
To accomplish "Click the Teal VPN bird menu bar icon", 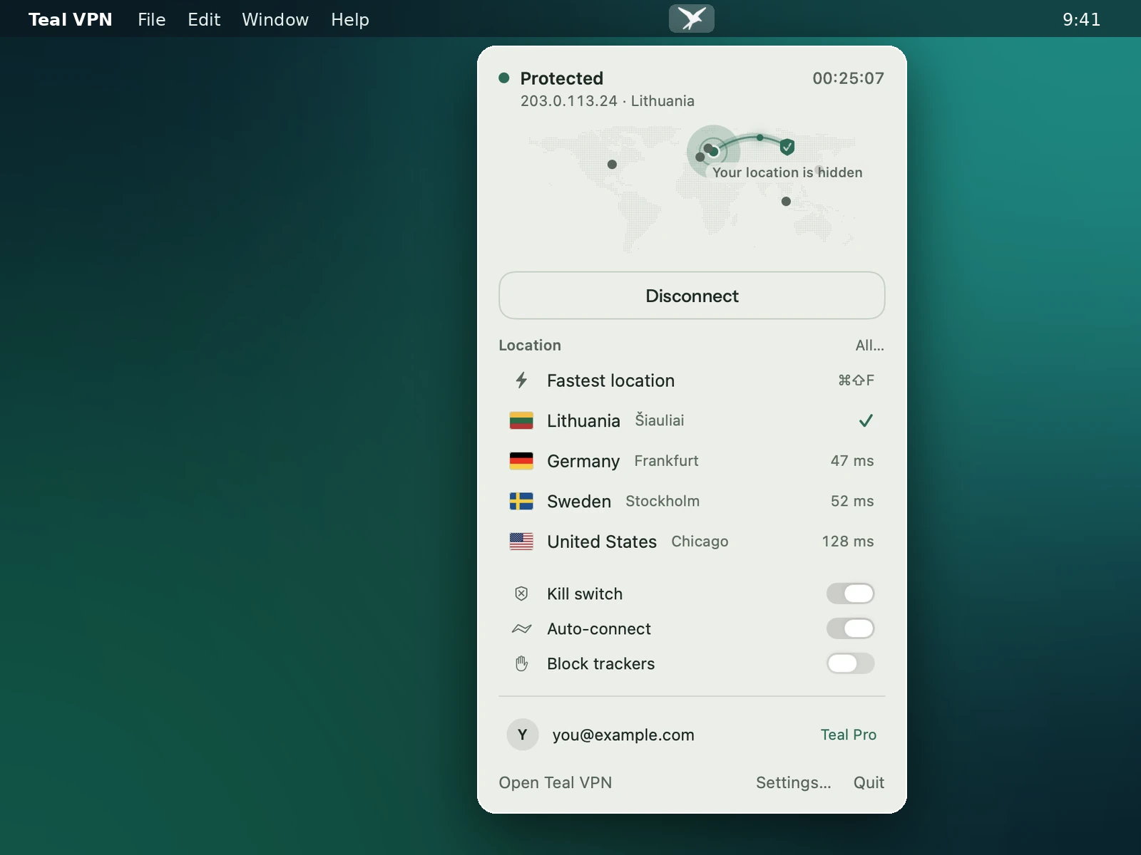I will (x=691, y=19).
